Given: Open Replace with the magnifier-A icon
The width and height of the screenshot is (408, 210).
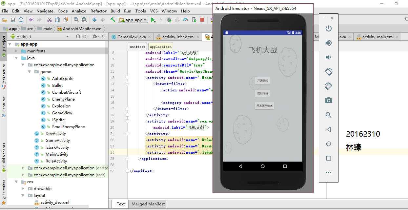Looking at the screenshot, I should pyautogui.click(x=84, y=20).
